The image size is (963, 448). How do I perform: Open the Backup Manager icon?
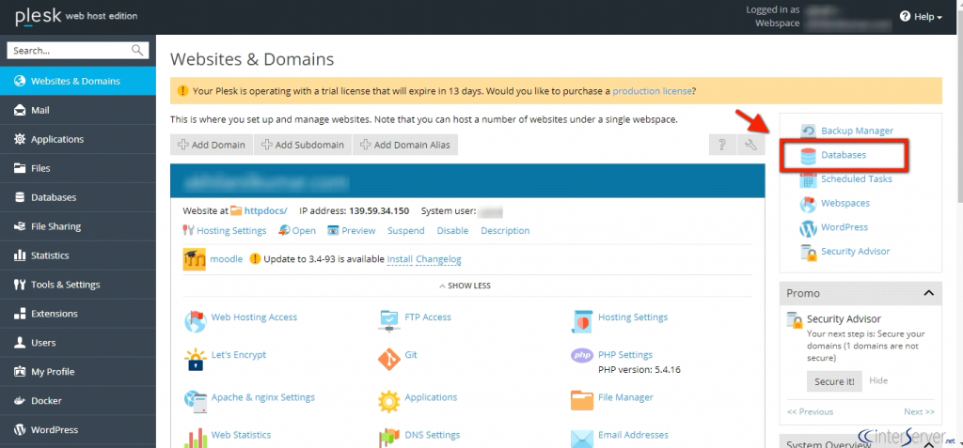pos(808,131)
